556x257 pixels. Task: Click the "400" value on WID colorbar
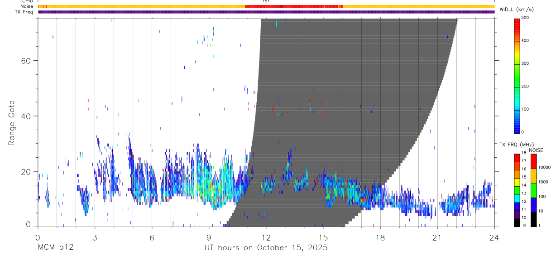(x=525, y=41)
